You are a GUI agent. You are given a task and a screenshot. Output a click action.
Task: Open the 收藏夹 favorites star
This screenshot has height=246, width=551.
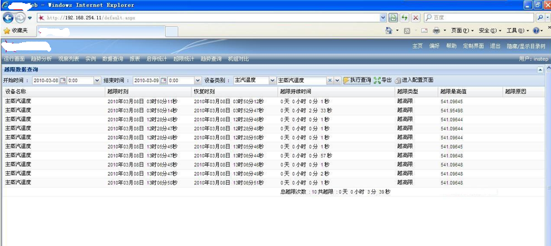(x=7, y=31)
